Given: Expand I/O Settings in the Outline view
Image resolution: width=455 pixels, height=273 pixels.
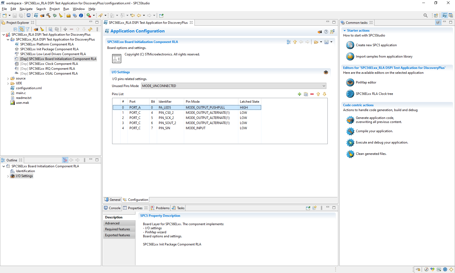Looking at the screenshot, I should (8, 176).
